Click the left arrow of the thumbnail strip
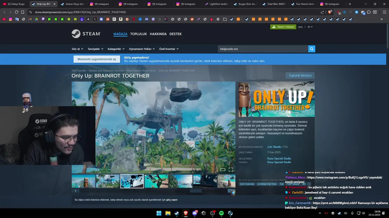 coord(75,191)
